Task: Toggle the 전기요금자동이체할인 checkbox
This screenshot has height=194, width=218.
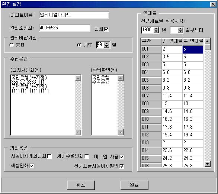Action: pyautogui.click(x=122, y=166)
